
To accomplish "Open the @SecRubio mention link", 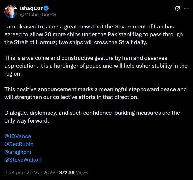I will coord(19,144).
